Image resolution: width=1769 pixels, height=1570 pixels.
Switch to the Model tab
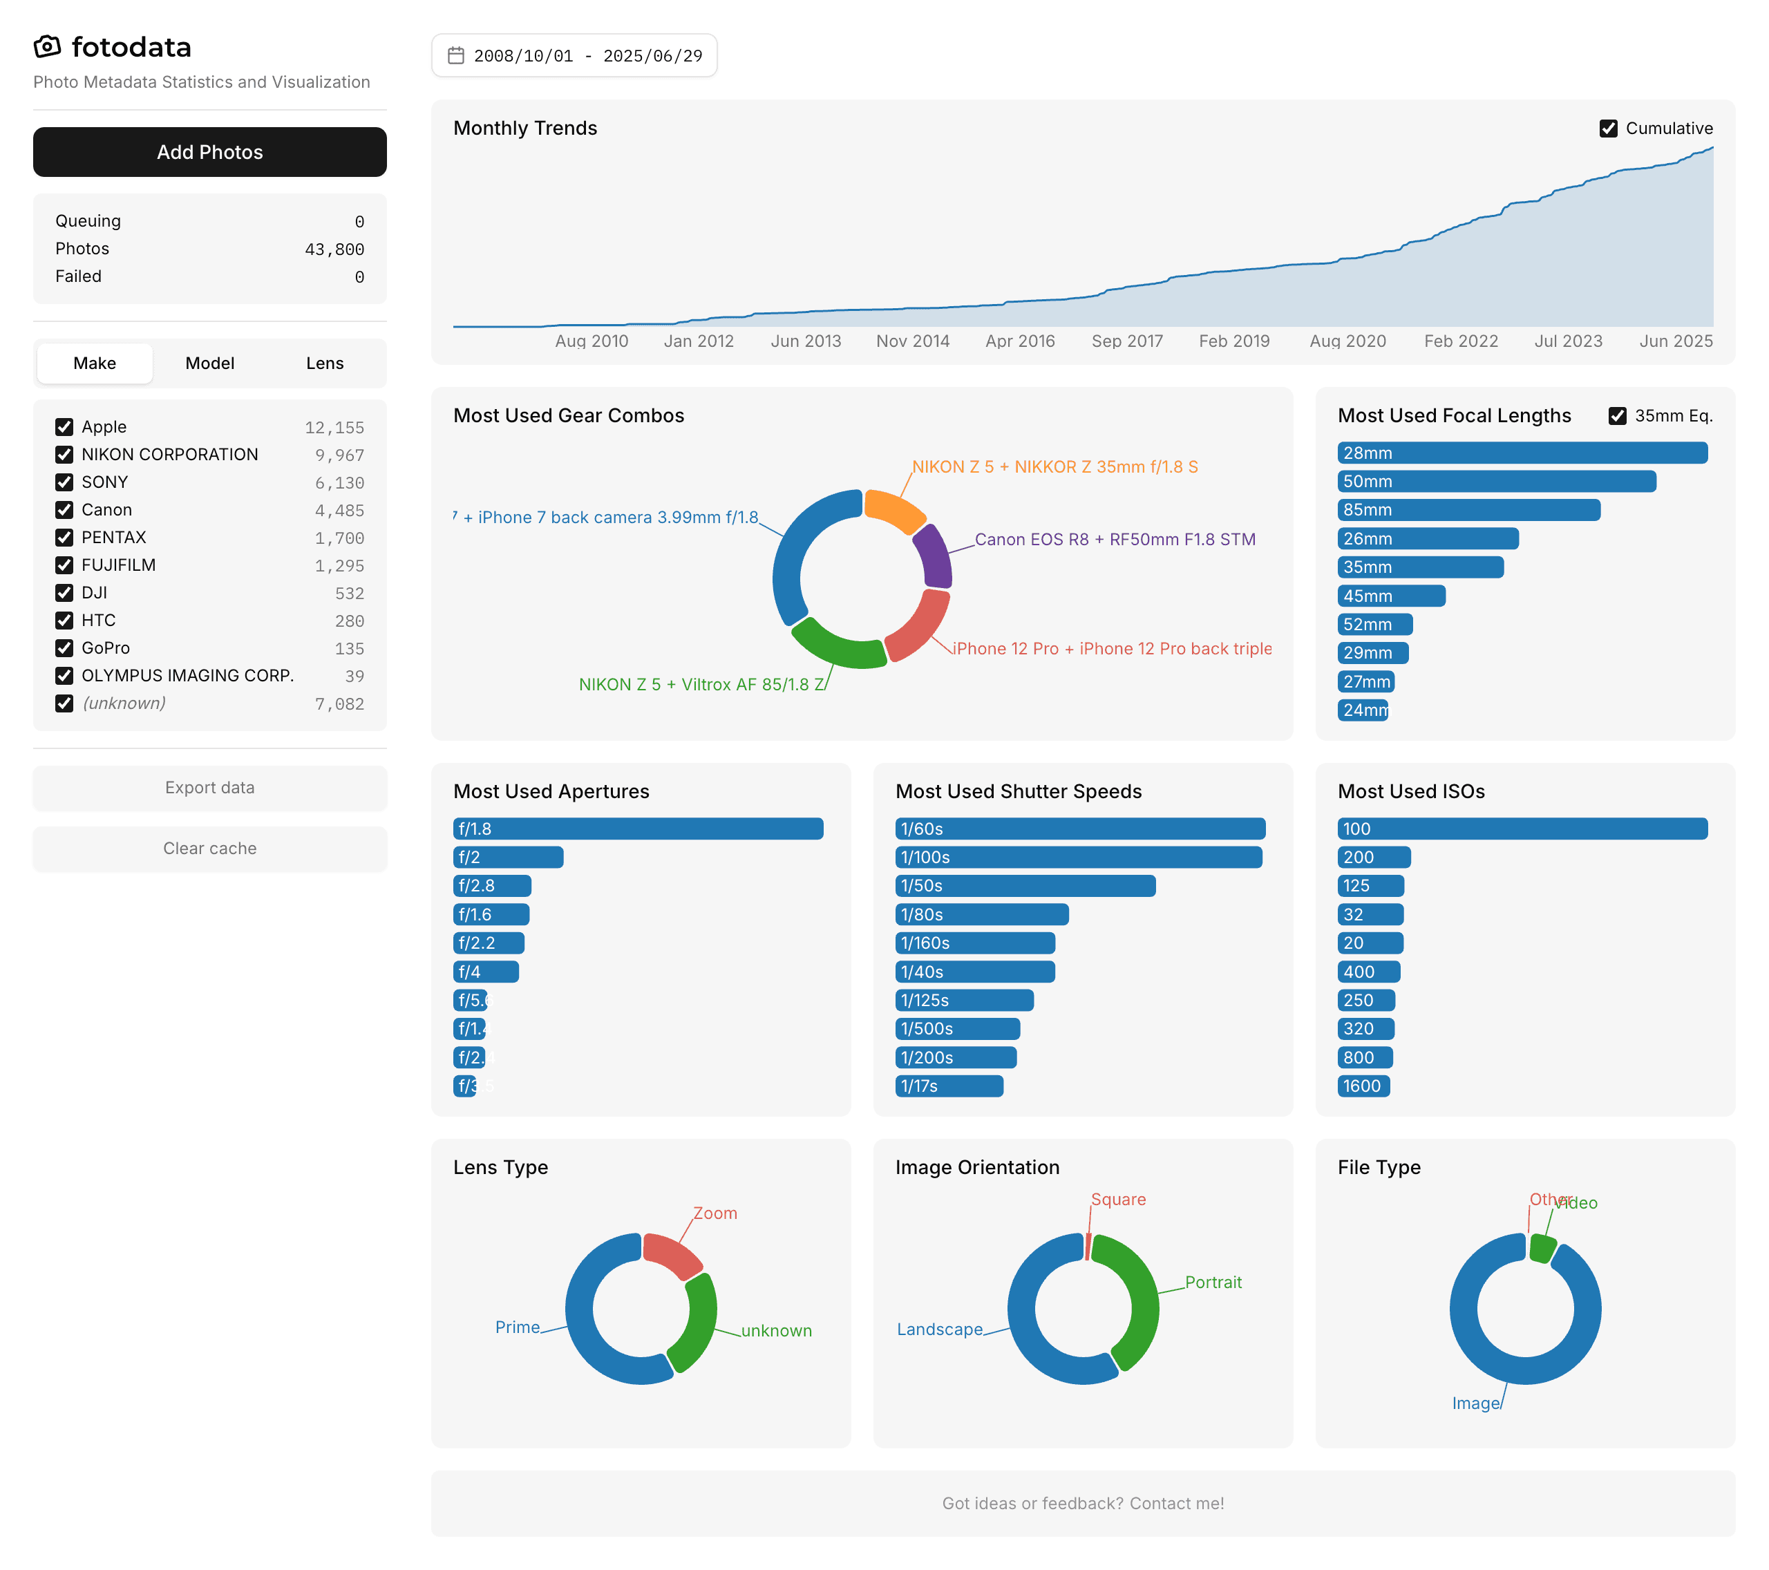point(209,363)
